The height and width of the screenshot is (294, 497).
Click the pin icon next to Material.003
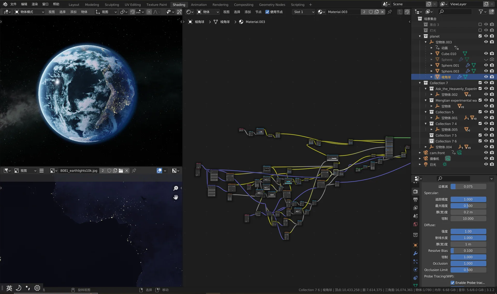tap(390, 12)
